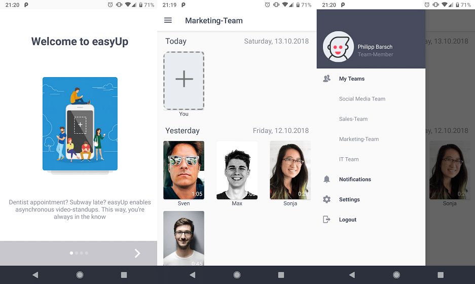This screenshot has height=284, width=475.
Task: Tap the back button on the welcome screen
Action: coord(35,275)
